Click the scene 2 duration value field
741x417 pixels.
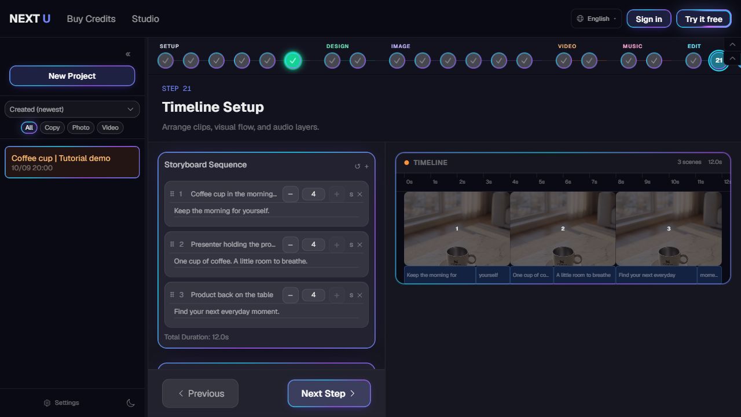pos(313,244)
